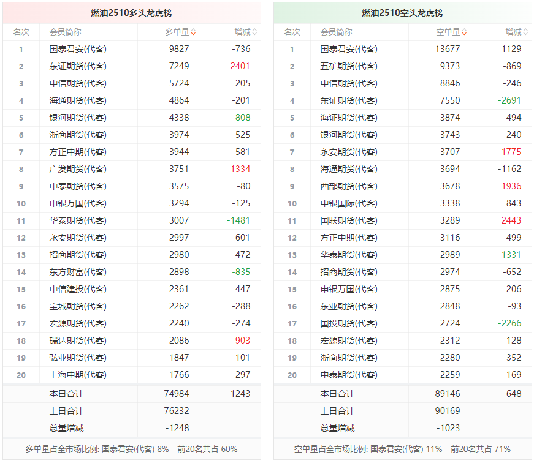Select 名次 header in long table

tap(21, 32)
